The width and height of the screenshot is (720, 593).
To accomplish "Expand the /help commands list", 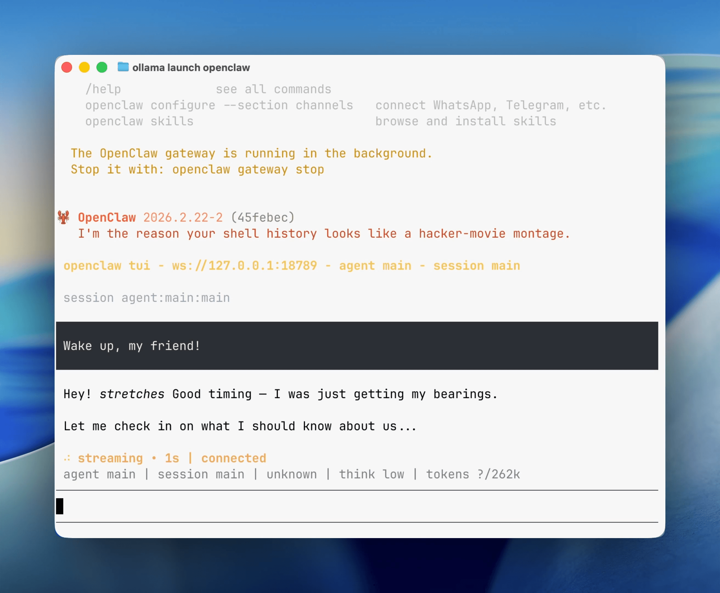I will tap(103, 89).
